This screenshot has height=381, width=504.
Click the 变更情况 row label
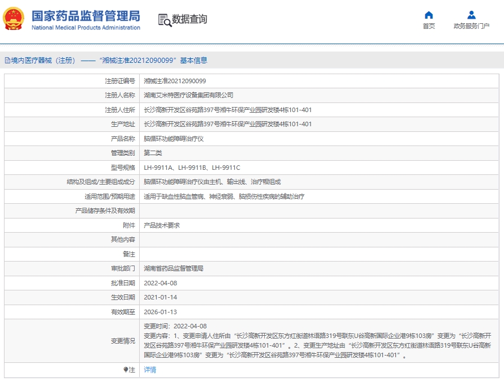[x=123, y=341]
